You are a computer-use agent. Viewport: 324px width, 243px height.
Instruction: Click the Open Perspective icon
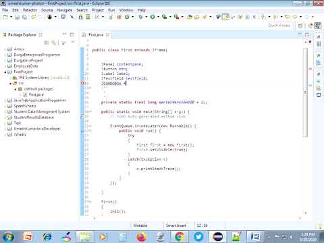(x=300, y=26)
